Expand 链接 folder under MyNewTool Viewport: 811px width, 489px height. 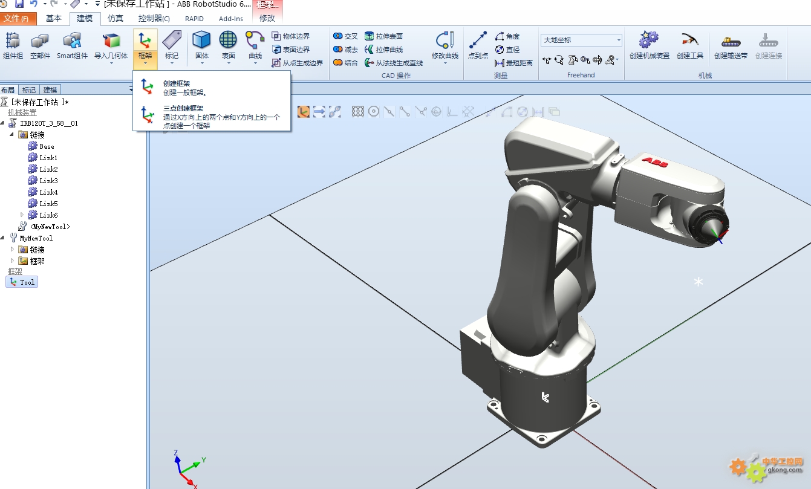point(13,249)
